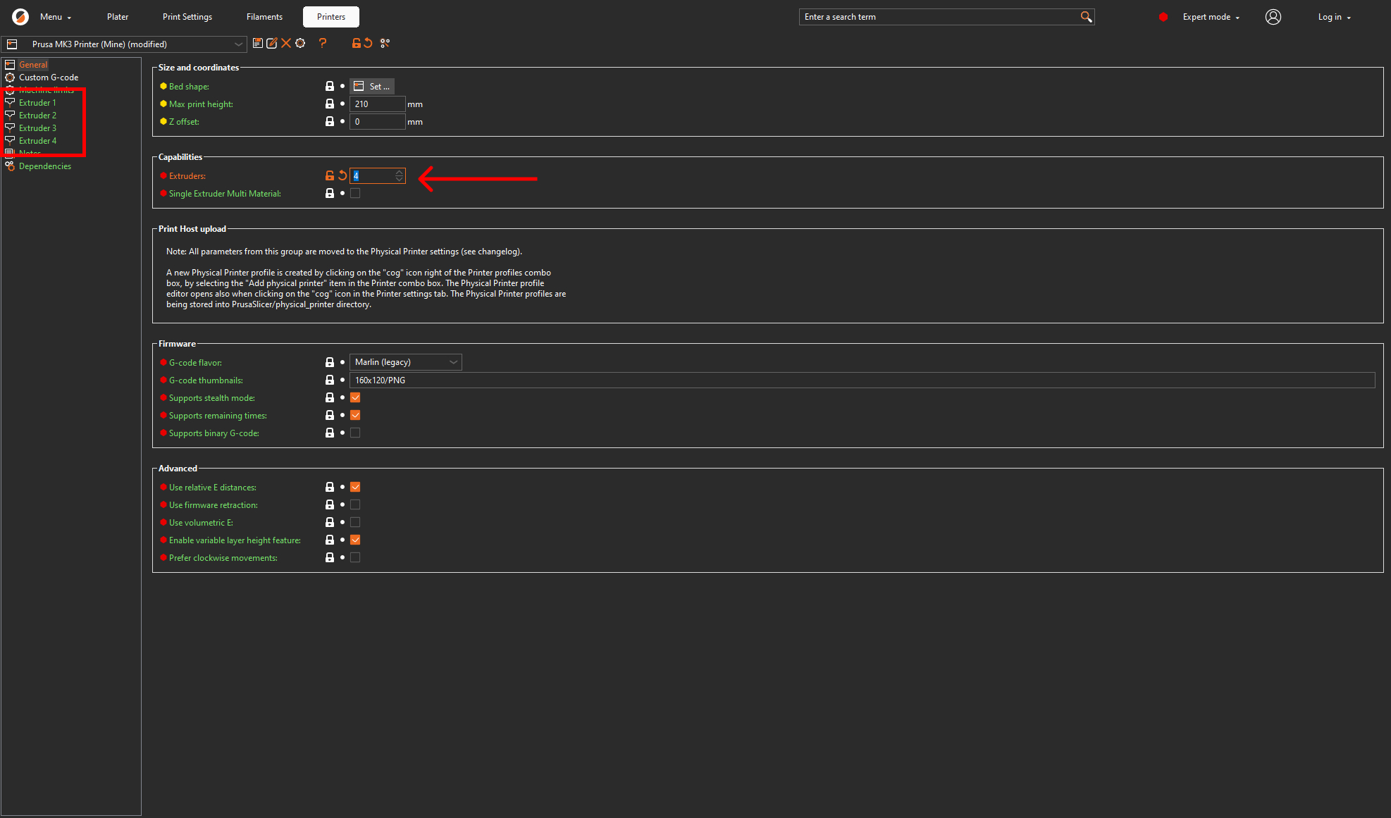Viewport: 1391px width, 818px height.
Task: Click the lock icon for Max print height
Action: point(330,104)
